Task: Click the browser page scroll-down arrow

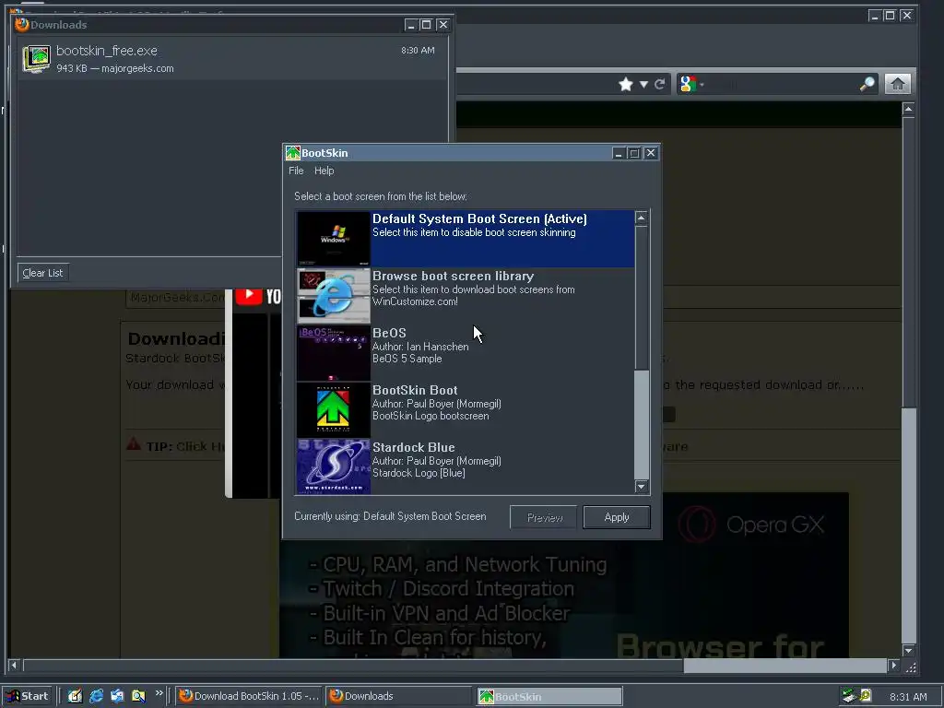Action: (x=908, y=650)
